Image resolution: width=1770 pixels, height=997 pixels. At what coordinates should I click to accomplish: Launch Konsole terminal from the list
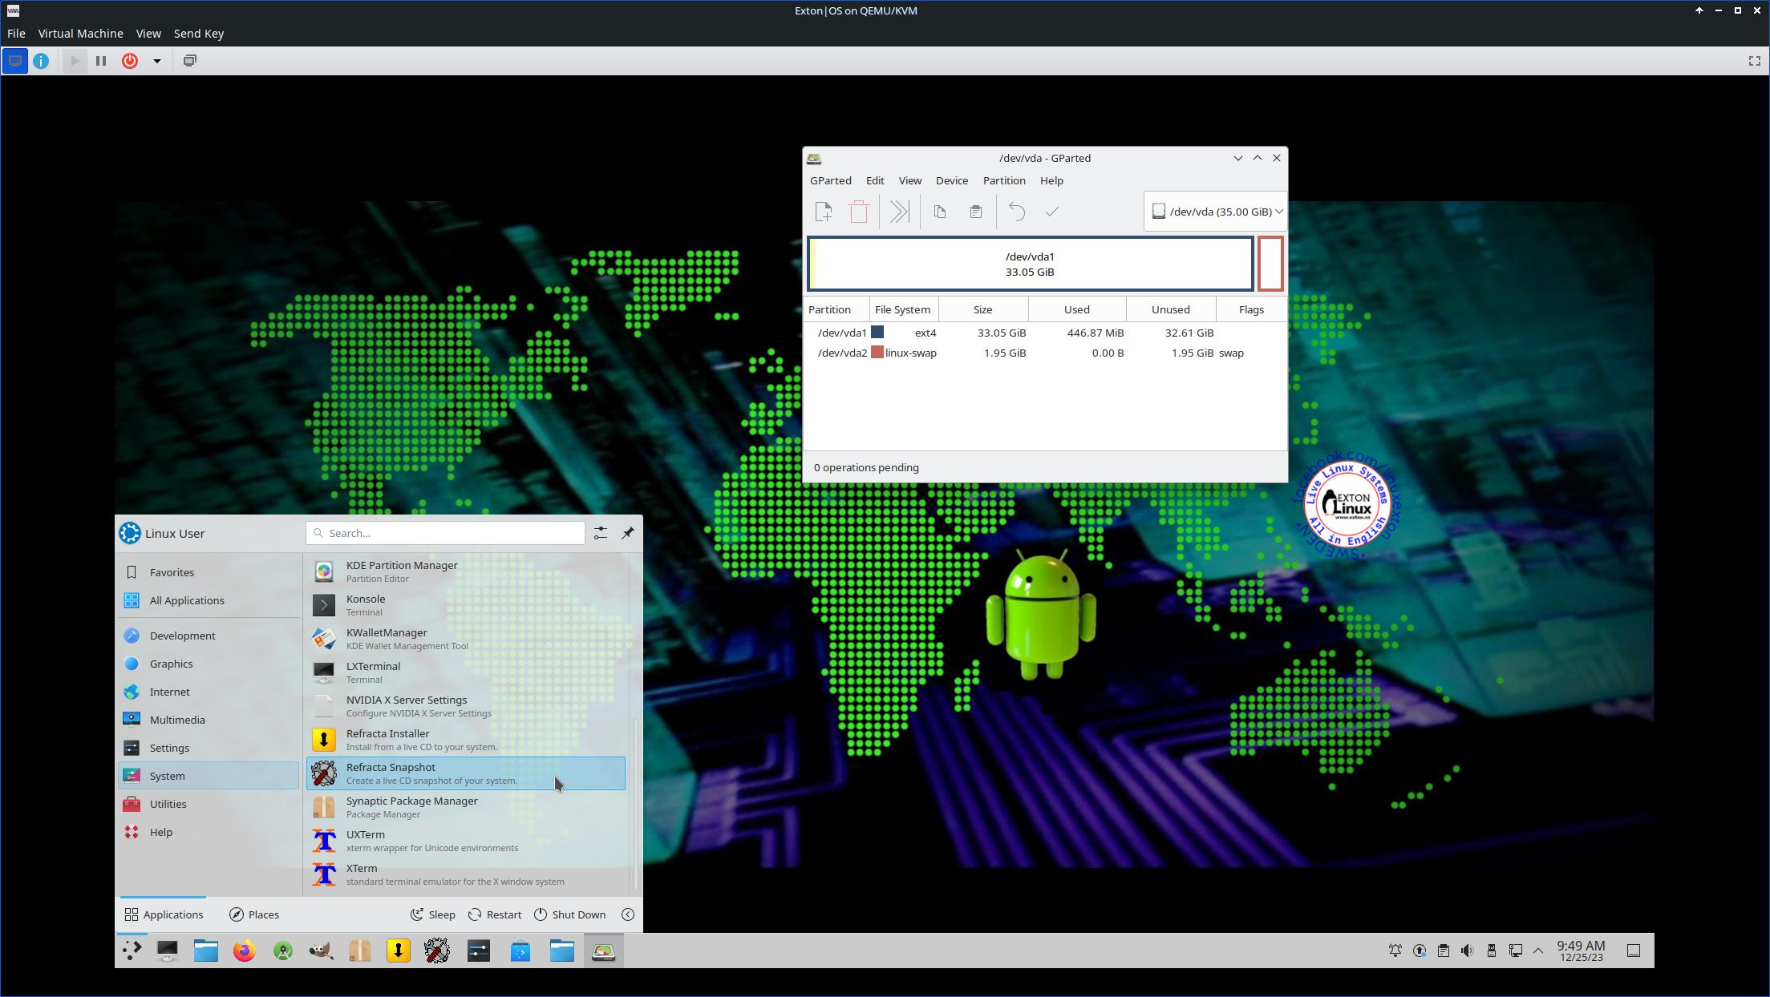click(x=466, y=605)
